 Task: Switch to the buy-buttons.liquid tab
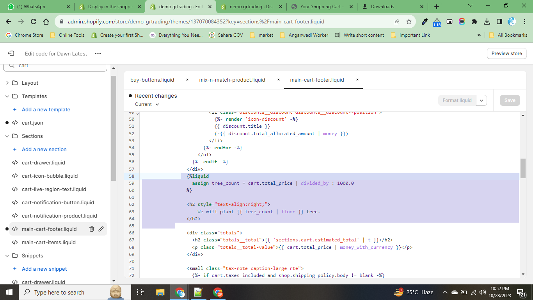point(152,80)
